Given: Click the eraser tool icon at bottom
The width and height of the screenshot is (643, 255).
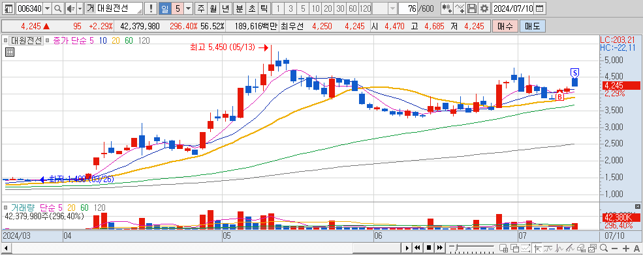Looking at the screenshot, I should (581, 248).
